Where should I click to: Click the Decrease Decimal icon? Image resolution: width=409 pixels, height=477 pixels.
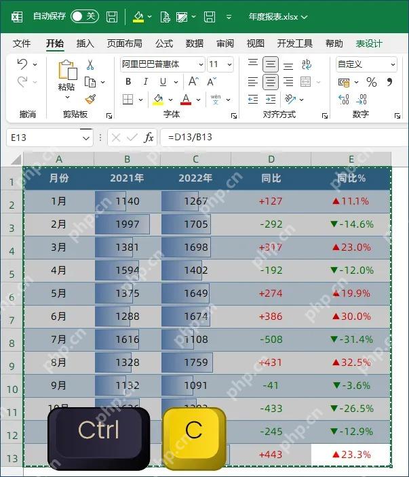point(362,100)
